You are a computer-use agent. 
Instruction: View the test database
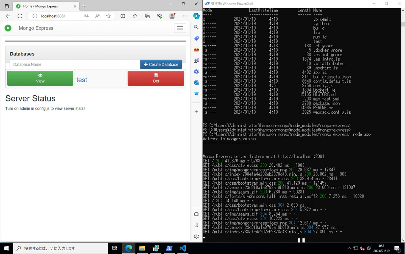coord(40,78)
